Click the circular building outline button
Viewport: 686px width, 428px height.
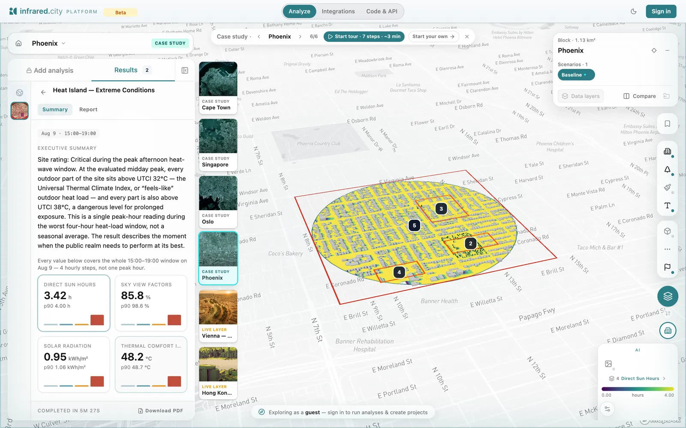(x=668, y=330)
